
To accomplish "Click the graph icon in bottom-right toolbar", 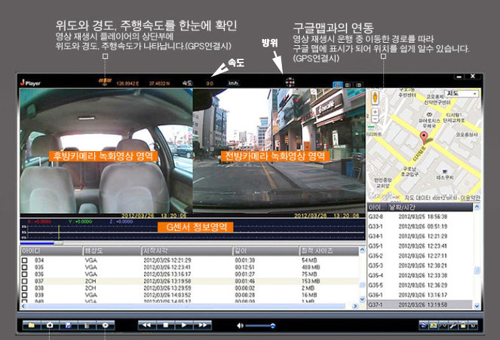I will tap(443, 326).
